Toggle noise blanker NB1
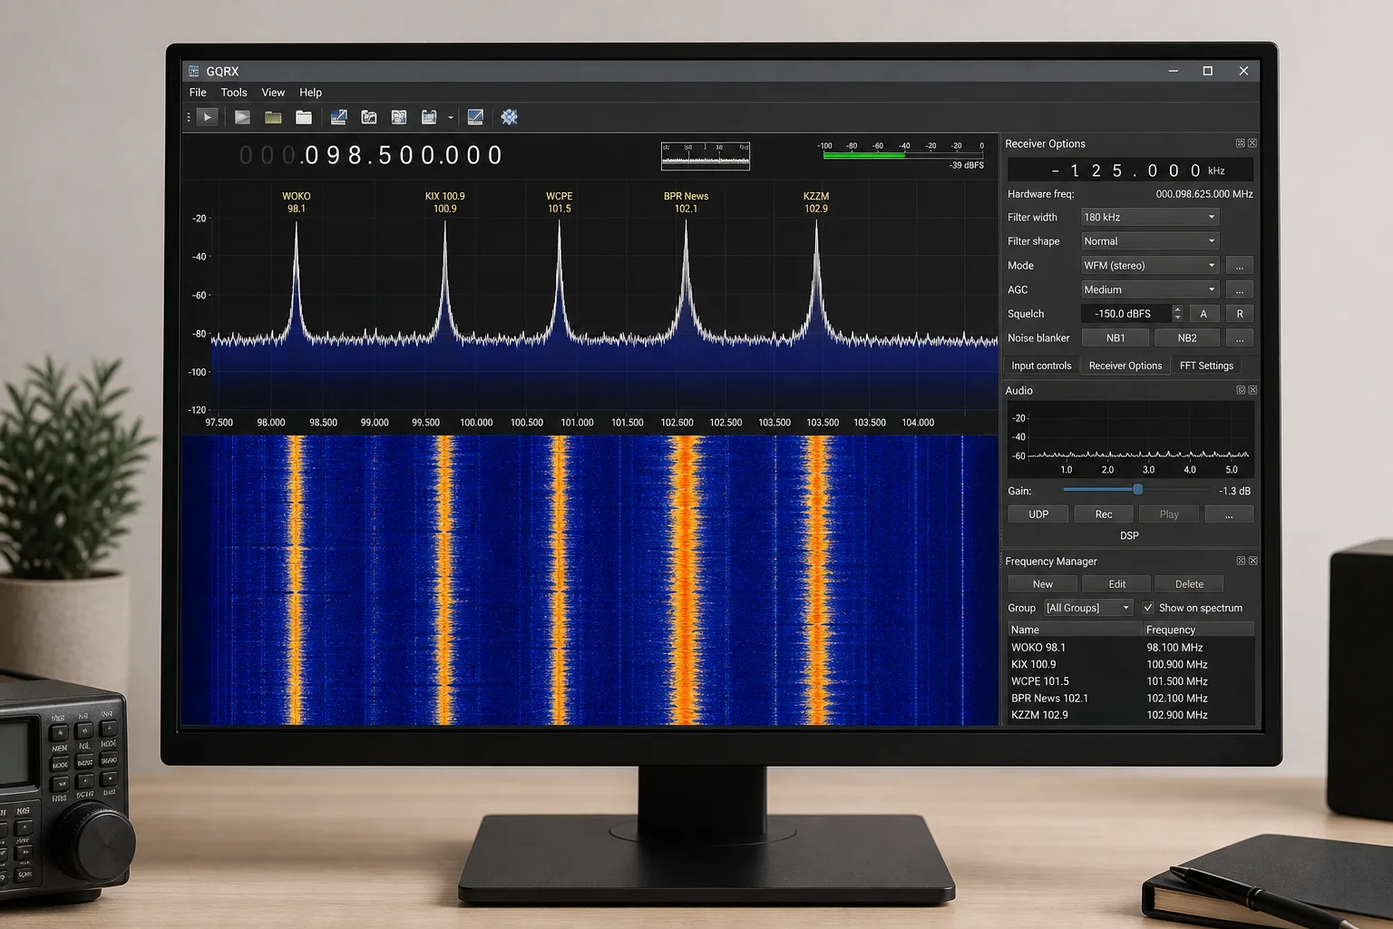Image resolution: width=1393 pixels, height=929 pixels. tap(1115, 337)
